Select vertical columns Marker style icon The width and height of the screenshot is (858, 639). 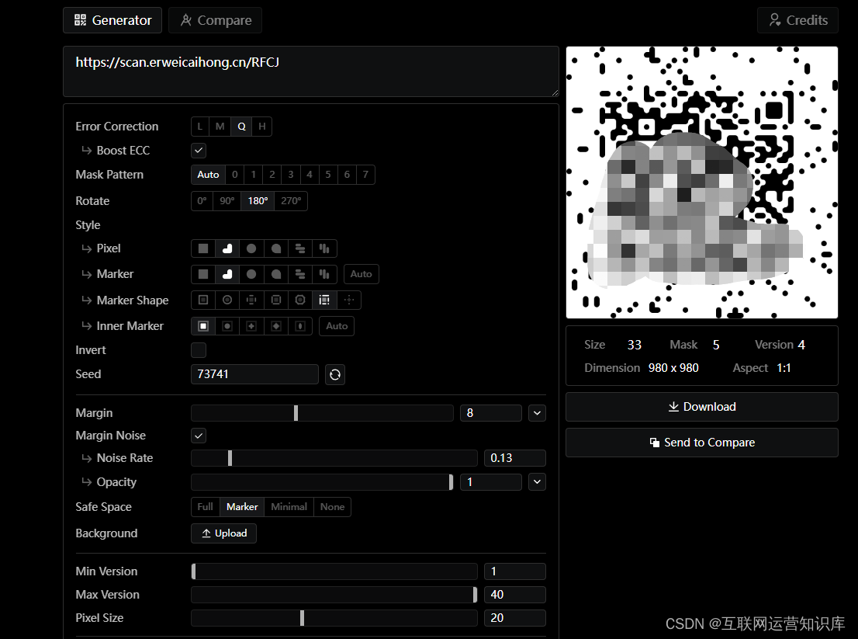coord(324,274)
